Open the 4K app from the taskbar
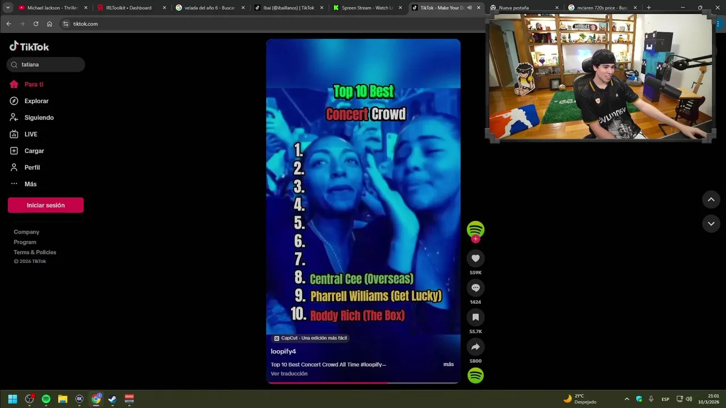This screenshot has height=408, width=726. (79, 399)
